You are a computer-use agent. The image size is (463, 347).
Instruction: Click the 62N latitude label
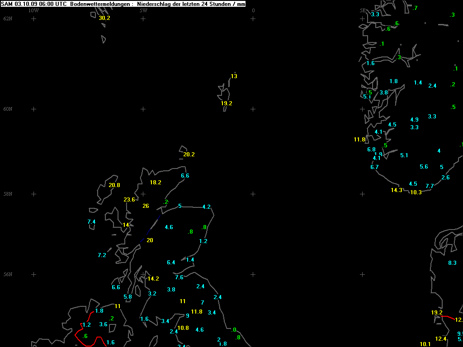click(8, 19)
